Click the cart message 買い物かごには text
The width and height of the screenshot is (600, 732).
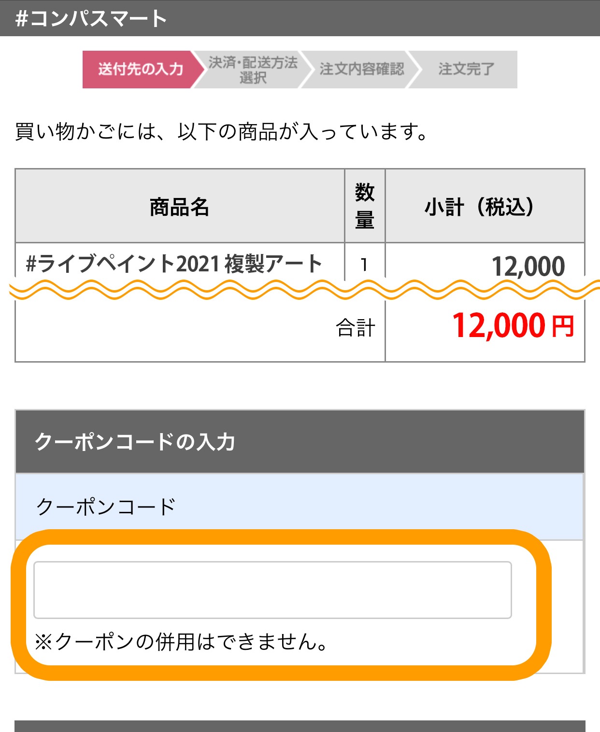coord(221,131)
